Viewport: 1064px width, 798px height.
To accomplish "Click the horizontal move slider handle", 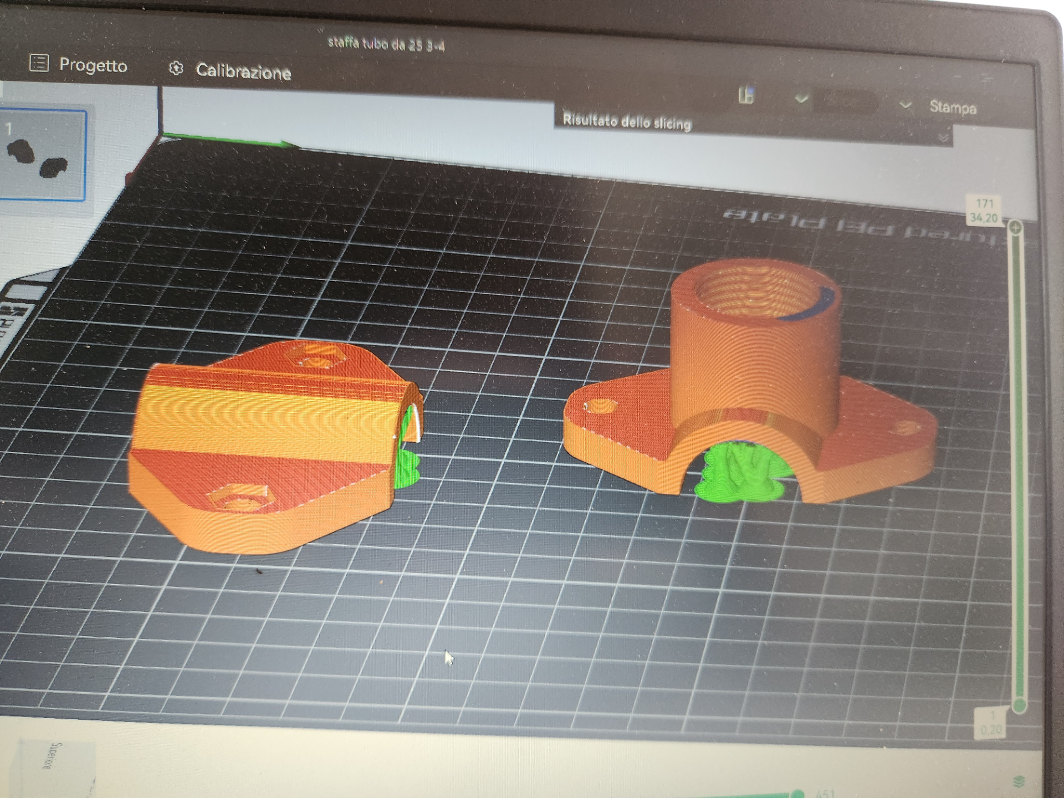I will [x=797, y=793].
